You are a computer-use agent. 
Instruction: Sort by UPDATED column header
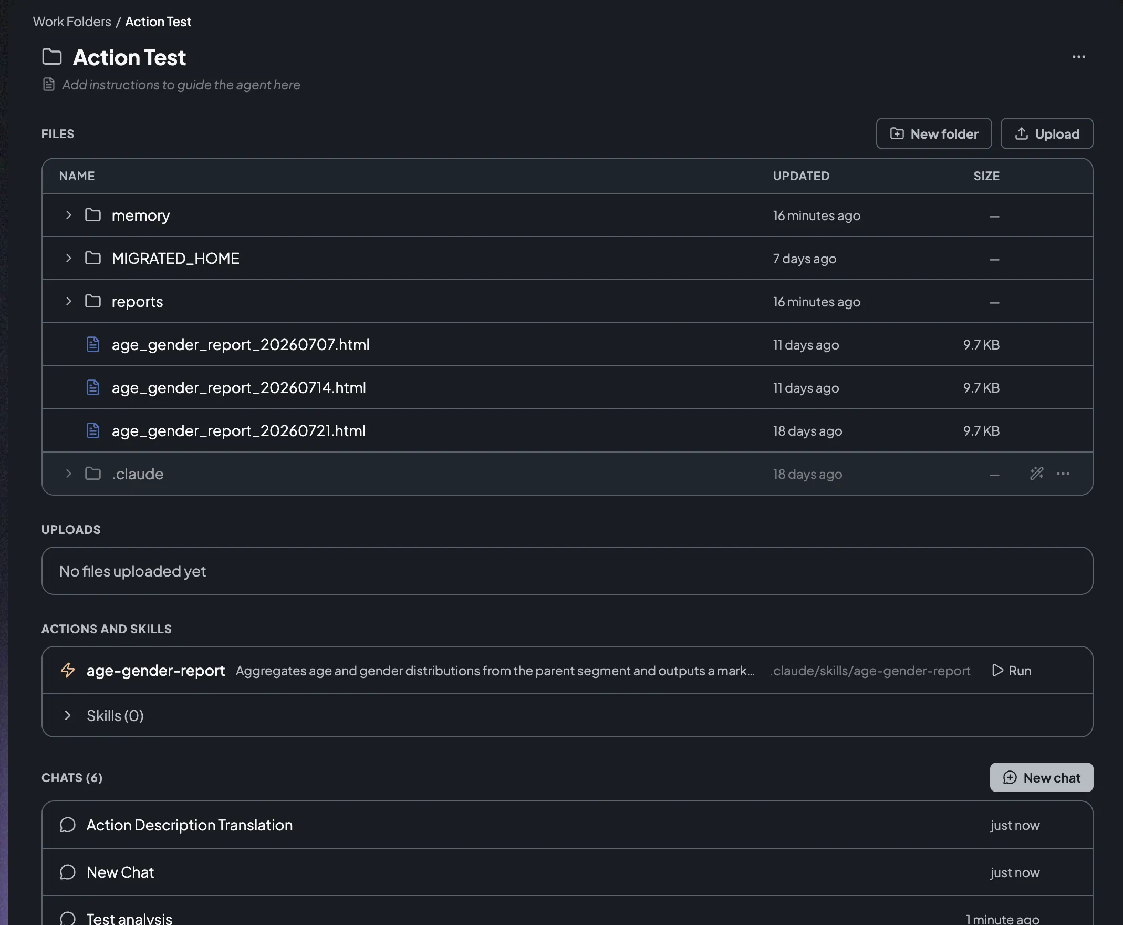point(801,176)
